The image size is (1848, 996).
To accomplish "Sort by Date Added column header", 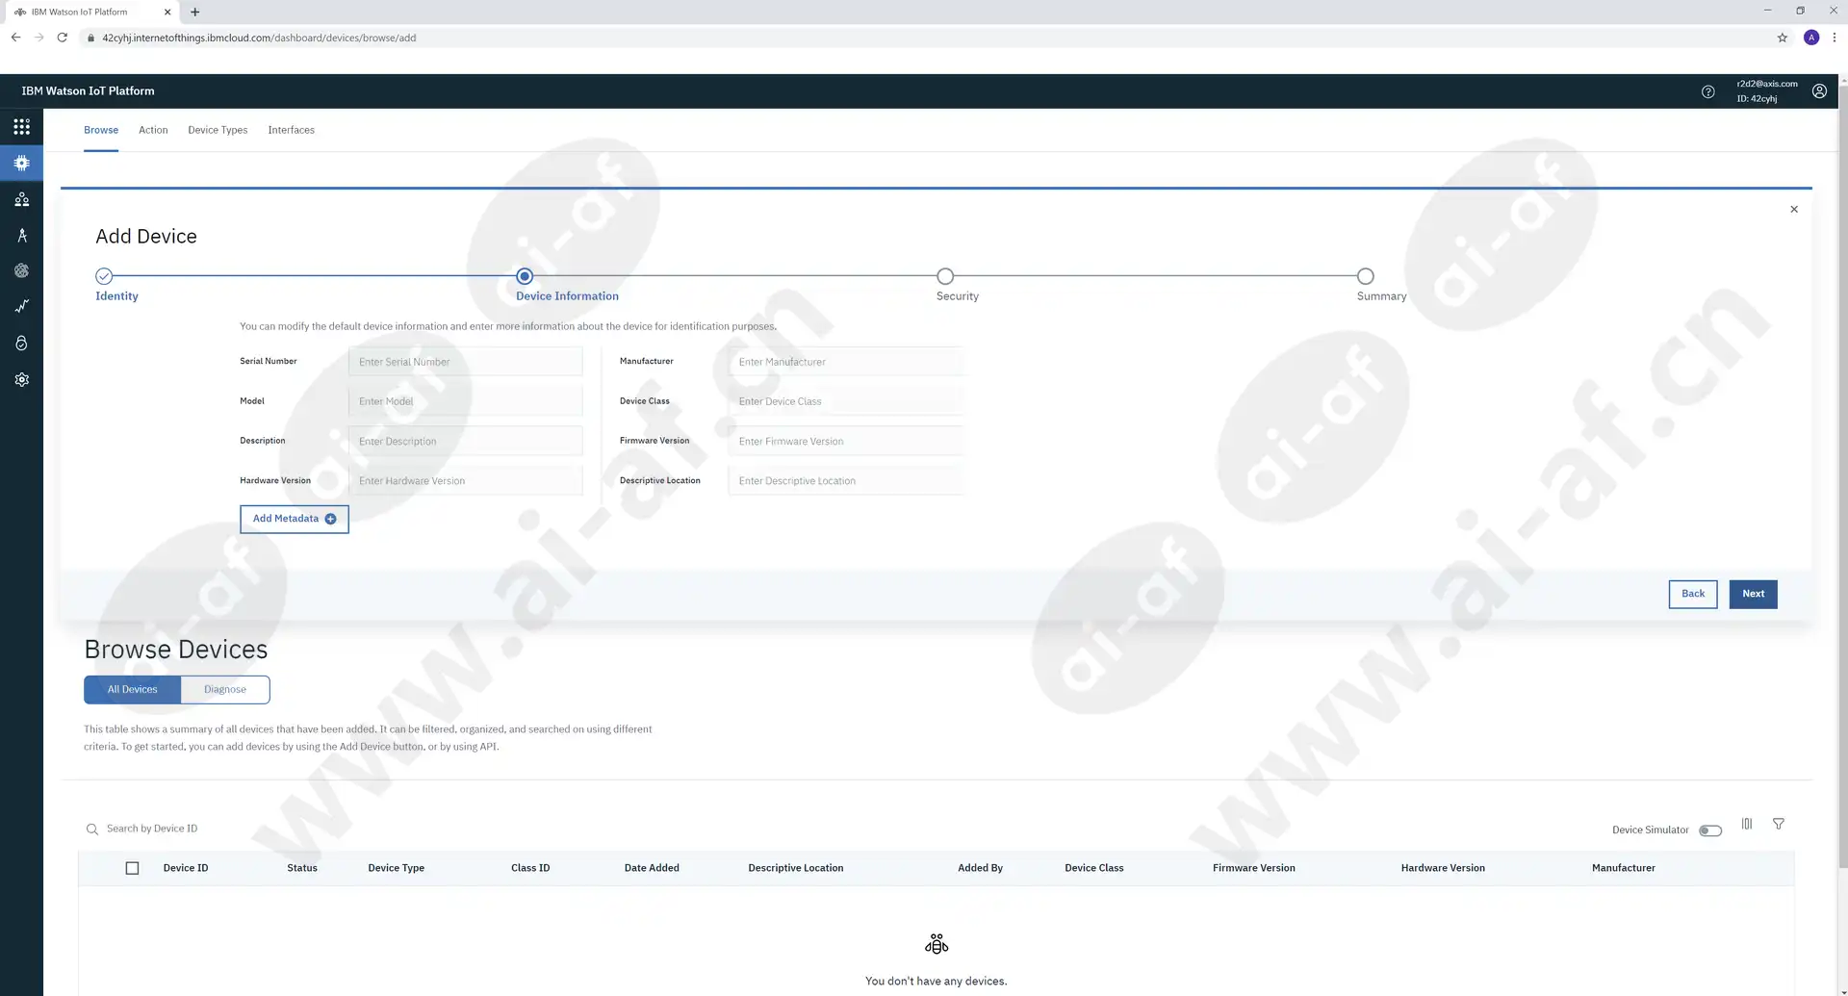I will click(652, 868).
